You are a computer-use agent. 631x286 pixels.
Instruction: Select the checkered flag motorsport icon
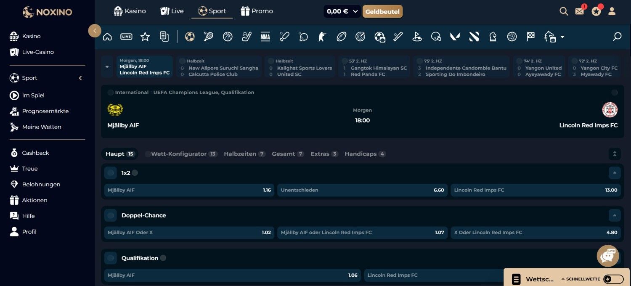[x=531, y=37]
